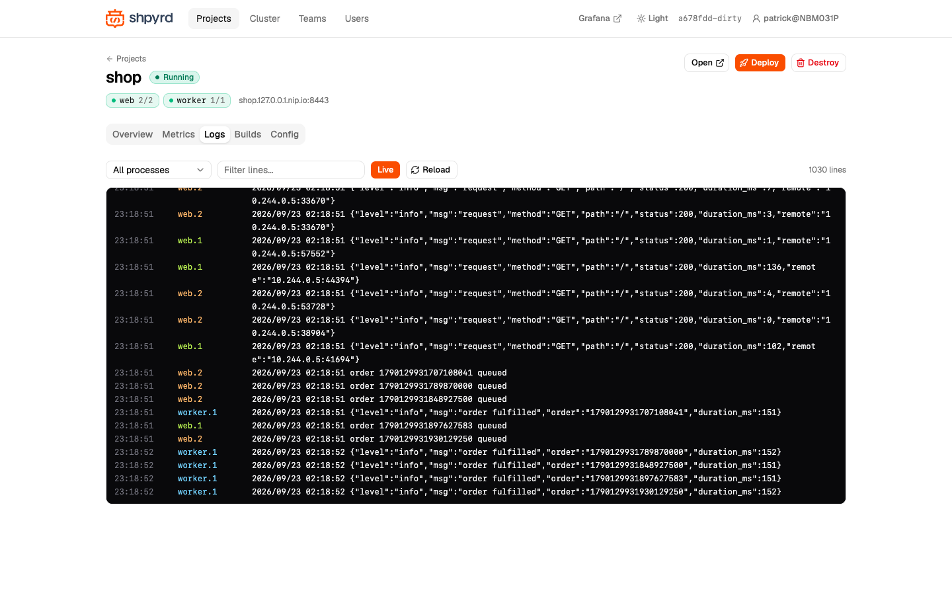Click the order fulfilled log for 1790129931707108041

(x=476, y=413)
